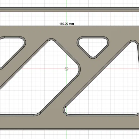Click the 180.00 mm dimension label
The height and width of the screenshot is (139, 139).
(x=66, y=24)
